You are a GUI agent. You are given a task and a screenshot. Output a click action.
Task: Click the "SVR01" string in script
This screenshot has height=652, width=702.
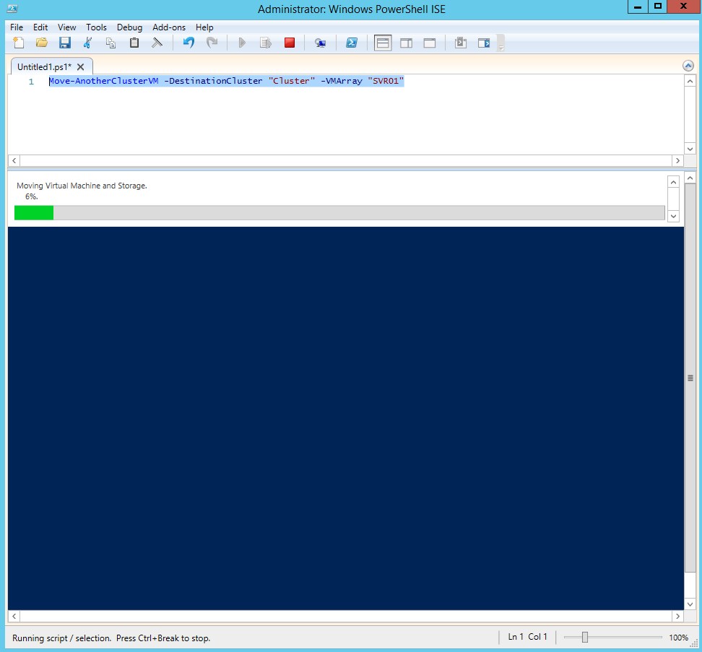tap(386, 81)
